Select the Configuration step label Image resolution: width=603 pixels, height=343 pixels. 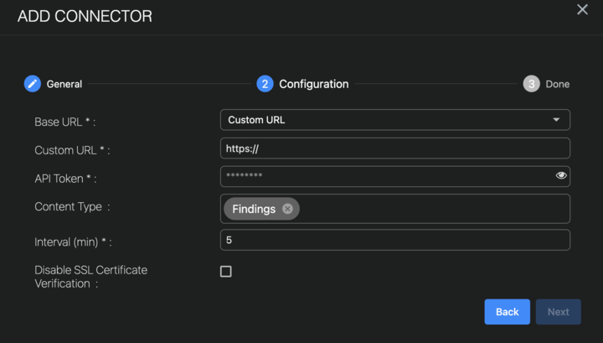click(313, 84)
